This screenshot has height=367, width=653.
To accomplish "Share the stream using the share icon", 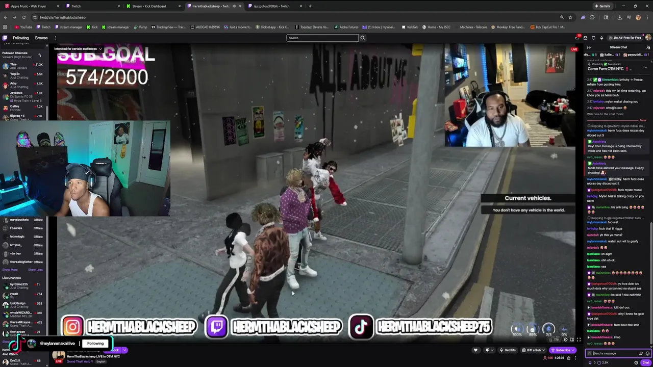I will 569,358.
